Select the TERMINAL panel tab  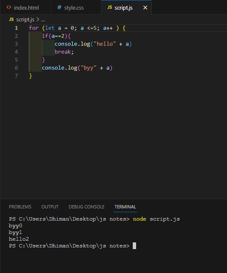point(125,207)
